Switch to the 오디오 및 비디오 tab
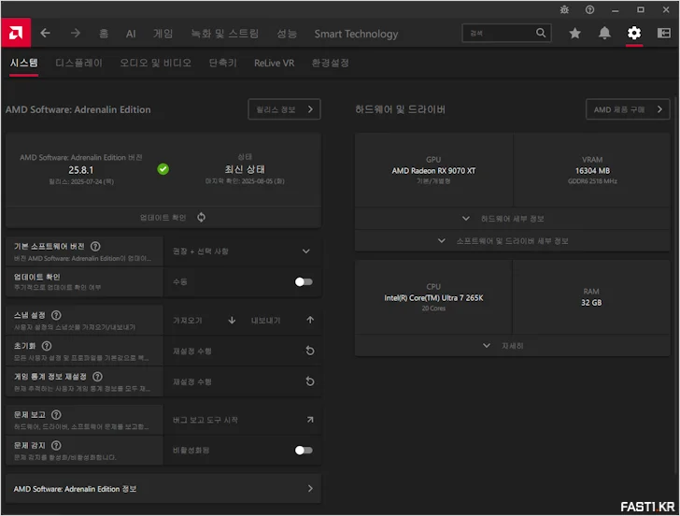The height and width of the screenshot is (516, 680). 156,63
